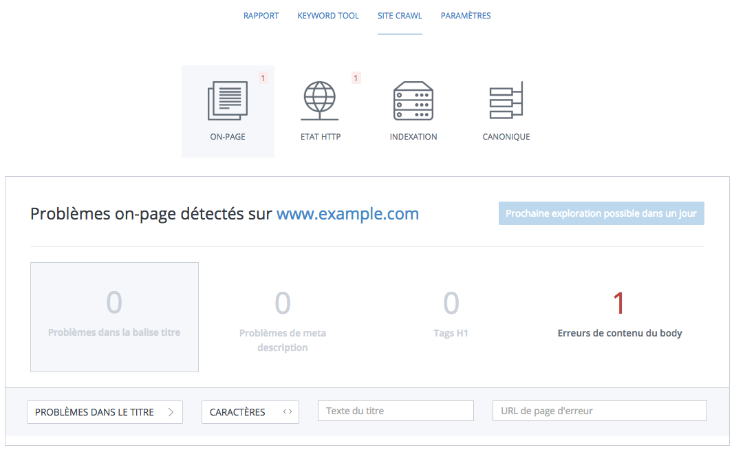Switch to the RAPPORT tab
Screen dimensions: 734x461
(x=261, y=15)
